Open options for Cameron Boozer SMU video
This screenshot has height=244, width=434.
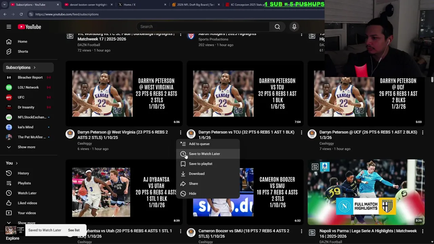[301, 231]
